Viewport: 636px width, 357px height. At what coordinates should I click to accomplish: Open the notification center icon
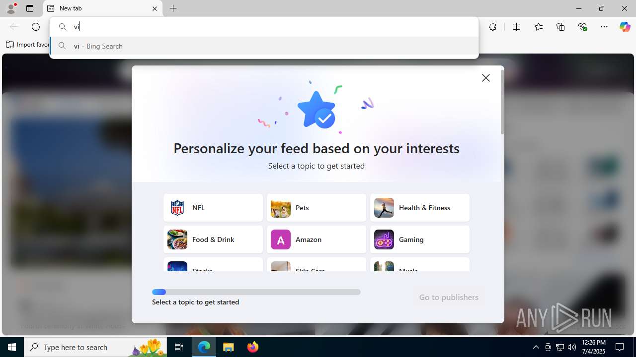[620, 347]
